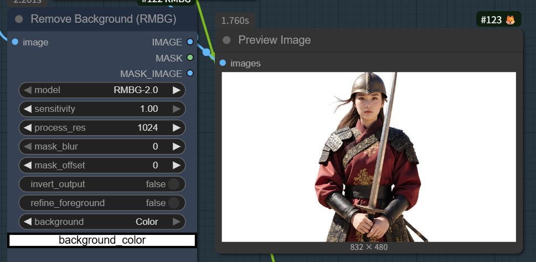Decrease process_res with left arrow

28,127
